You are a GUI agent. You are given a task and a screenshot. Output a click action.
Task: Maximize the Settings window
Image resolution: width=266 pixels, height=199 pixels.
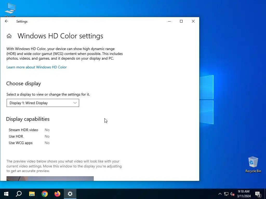pyautogui.click(x=181, y=21)
